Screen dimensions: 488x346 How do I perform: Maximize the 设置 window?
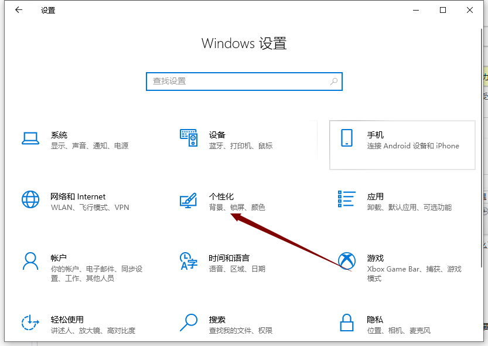(x=443, y=10)
